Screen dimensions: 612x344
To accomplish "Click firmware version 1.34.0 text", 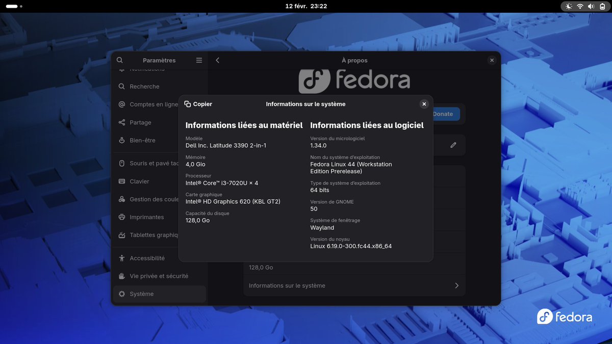I will [318, 146].
